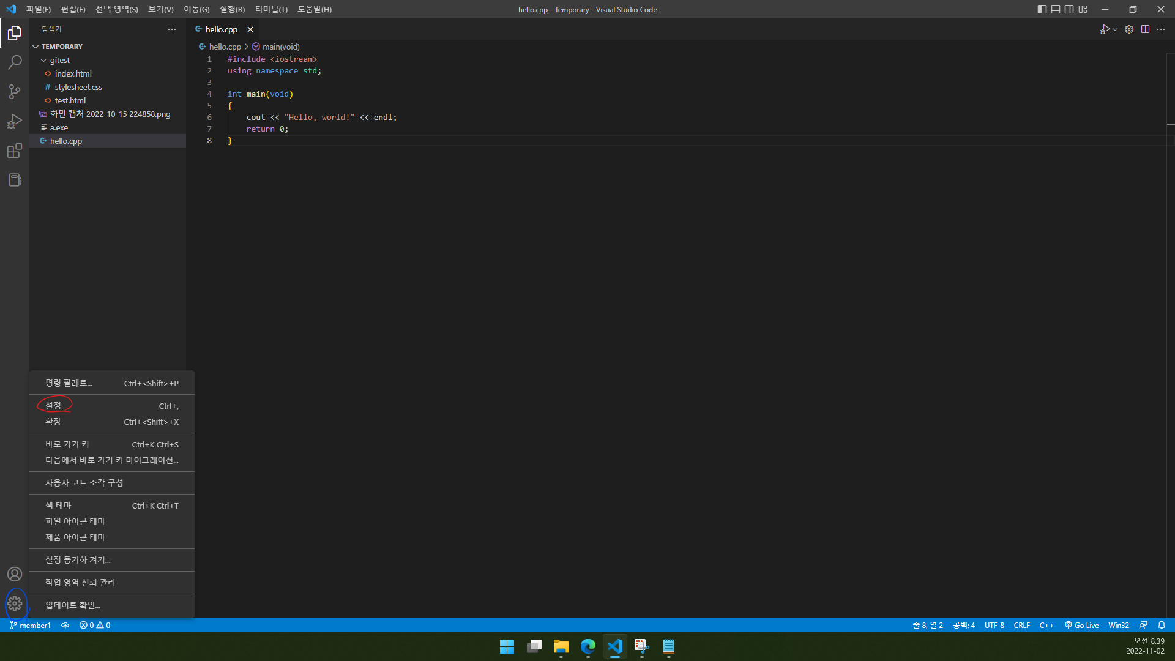Open the 보기(V) menu
Screen dimensions: 1175x661
(x=160, y=9)
